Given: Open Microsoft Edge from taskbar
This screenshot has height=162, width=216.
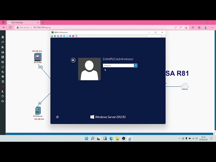Looking at the screenshot, I should coord(111,138).
